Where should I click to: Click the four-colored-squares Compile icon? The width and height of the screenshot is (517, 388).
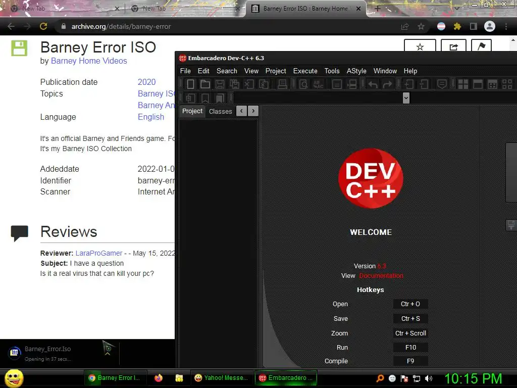pos(463,84)
